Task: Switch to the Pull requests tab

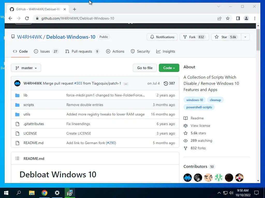Action: pos(82,51)
